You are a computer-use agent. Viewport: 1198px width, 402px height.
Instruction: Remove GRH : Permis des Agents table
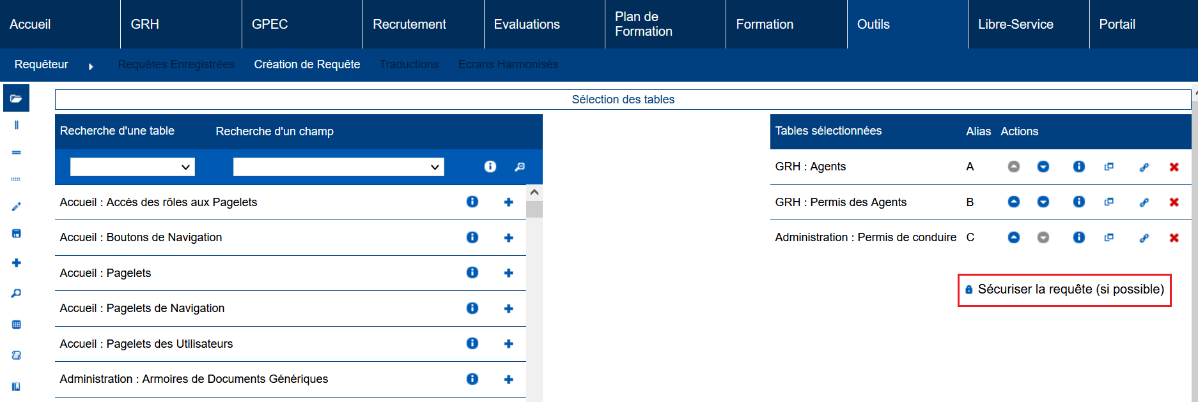[x=1174, y=202]
